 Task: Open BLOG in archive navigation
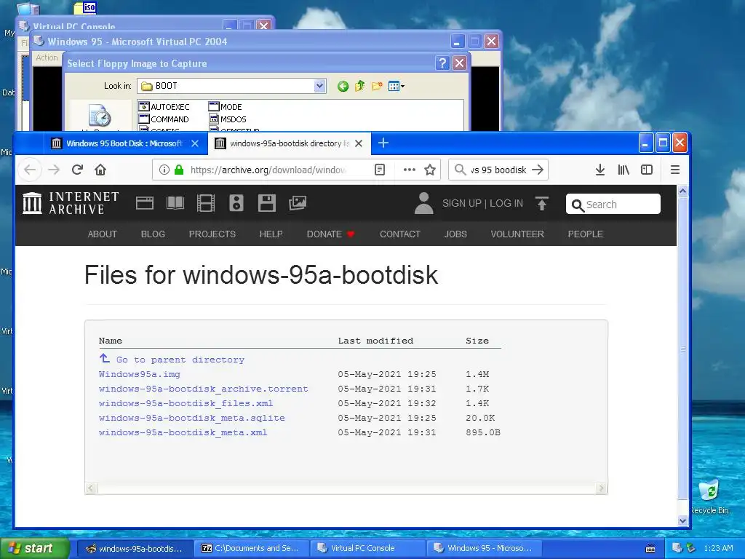[x=153, y=234]
